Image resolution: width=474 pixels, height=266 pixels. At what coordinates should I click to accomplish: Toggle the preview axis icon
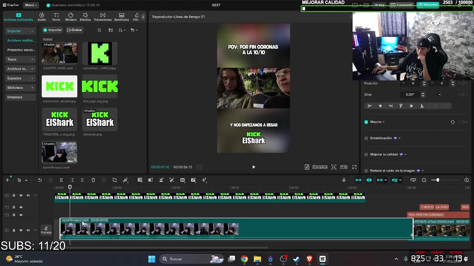395,180
